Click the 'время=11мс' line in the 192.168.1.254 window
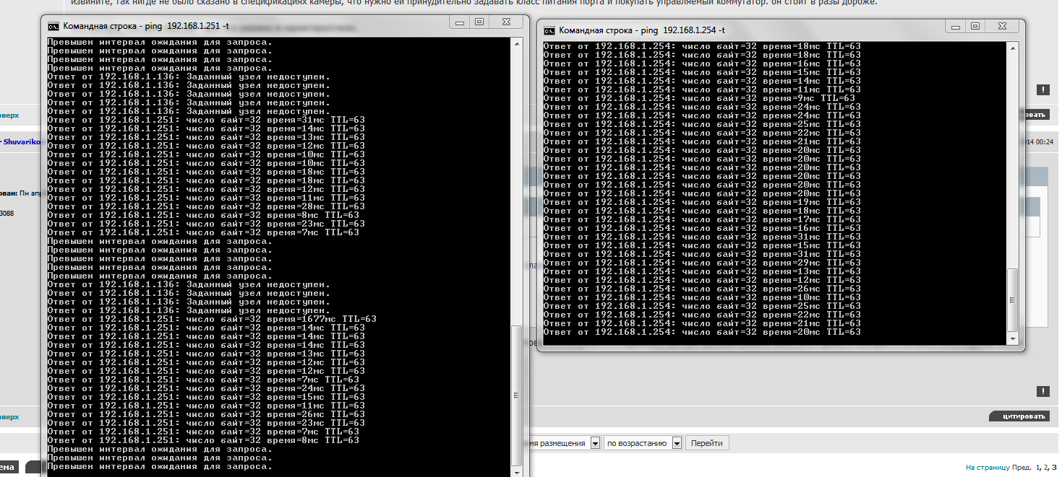This screenshot has width=1062, height=477. coord(702,89)
